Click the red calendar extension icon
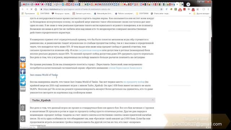The height and width of the screenshot is (130, 231). 193,10
